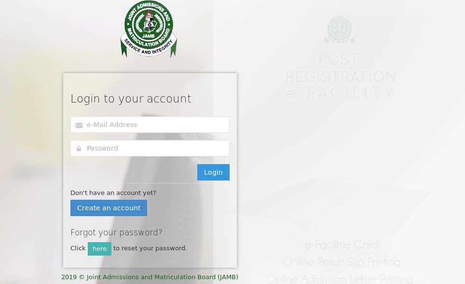
Task: Click the 'Online Admission Letter Printing' text
Action: (340, 279)
